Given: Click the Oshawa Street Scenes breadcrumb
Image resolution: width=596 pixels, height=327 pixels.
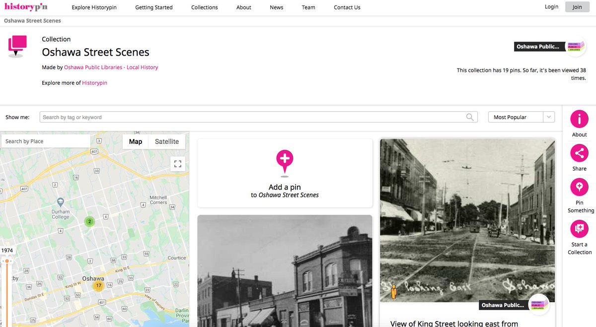Looking at the screenshot, I should 32,21.
